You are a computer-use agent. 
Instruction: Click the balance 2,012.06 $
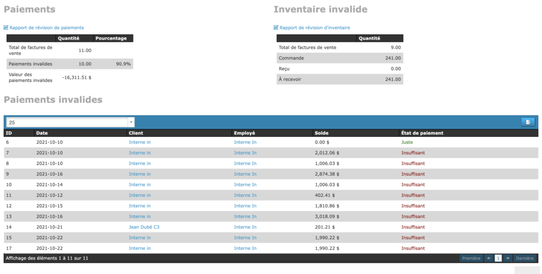[x=327, y=153]
